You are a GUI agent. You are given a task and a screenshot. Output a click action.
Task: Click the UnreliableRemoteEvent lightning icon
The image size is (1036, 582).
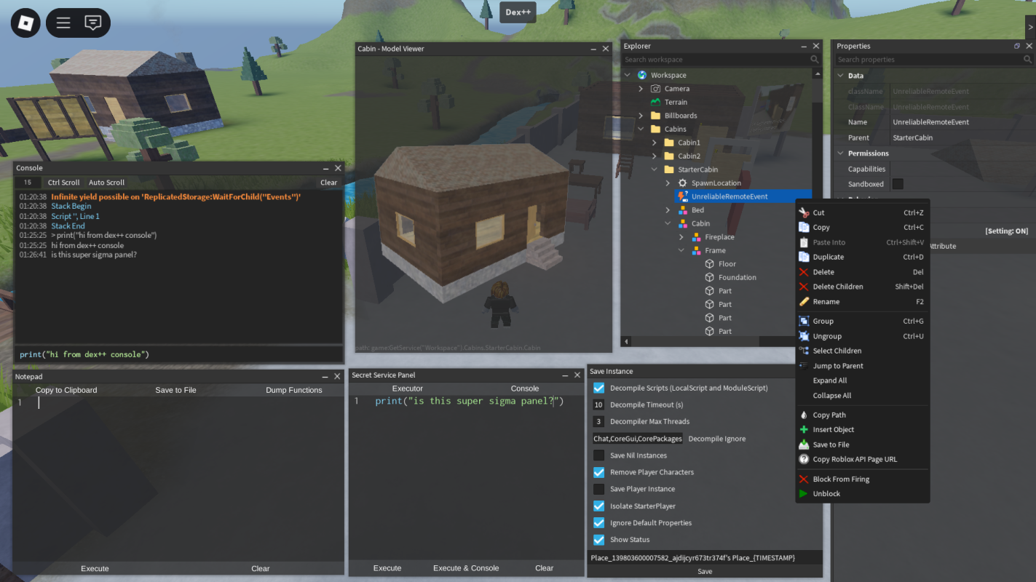[682, 196]
